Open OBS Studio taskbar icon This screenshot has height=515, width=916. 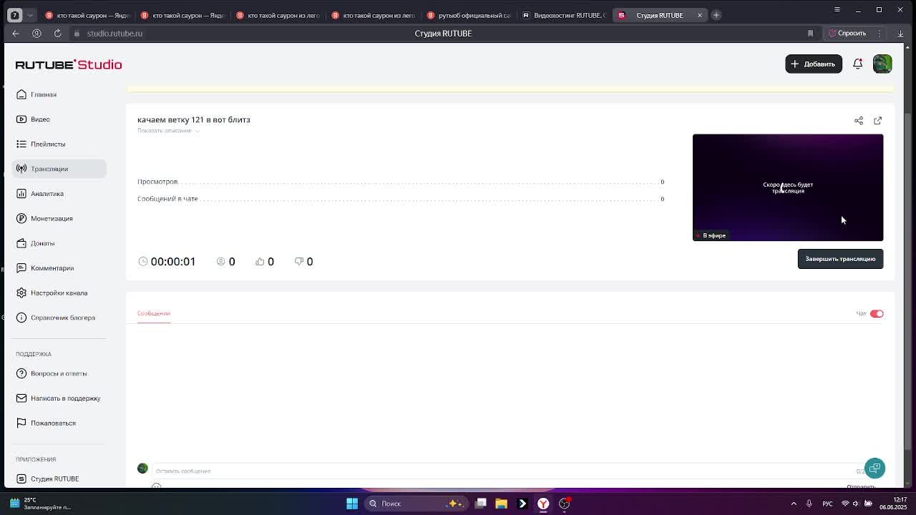[565, 504]
